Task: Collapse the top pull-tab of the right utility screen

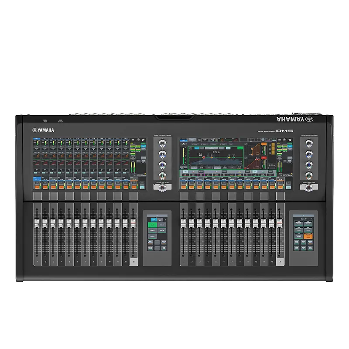Action: tap(303, 216)
